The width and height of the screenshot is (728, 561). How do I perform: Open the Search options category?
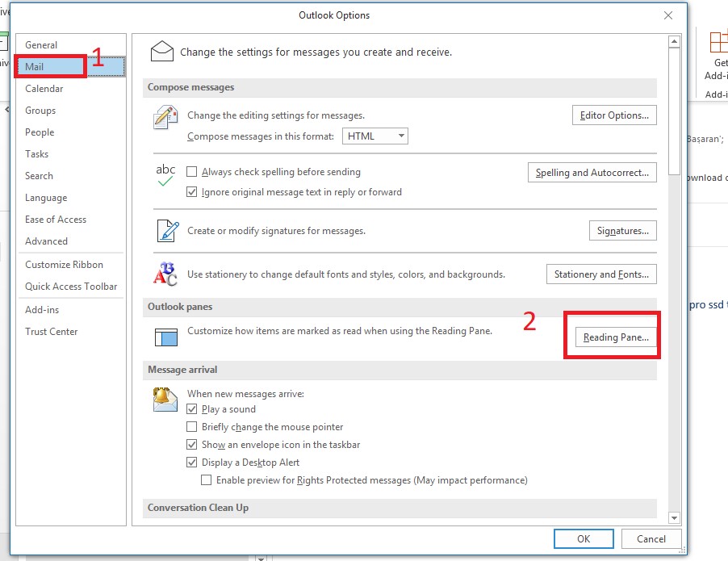pos(71,175)
